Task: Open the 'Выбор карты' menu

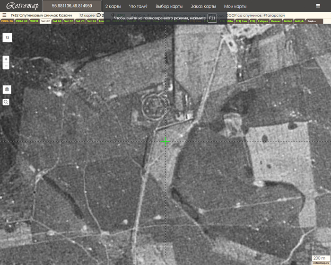Action: [169, 7]
